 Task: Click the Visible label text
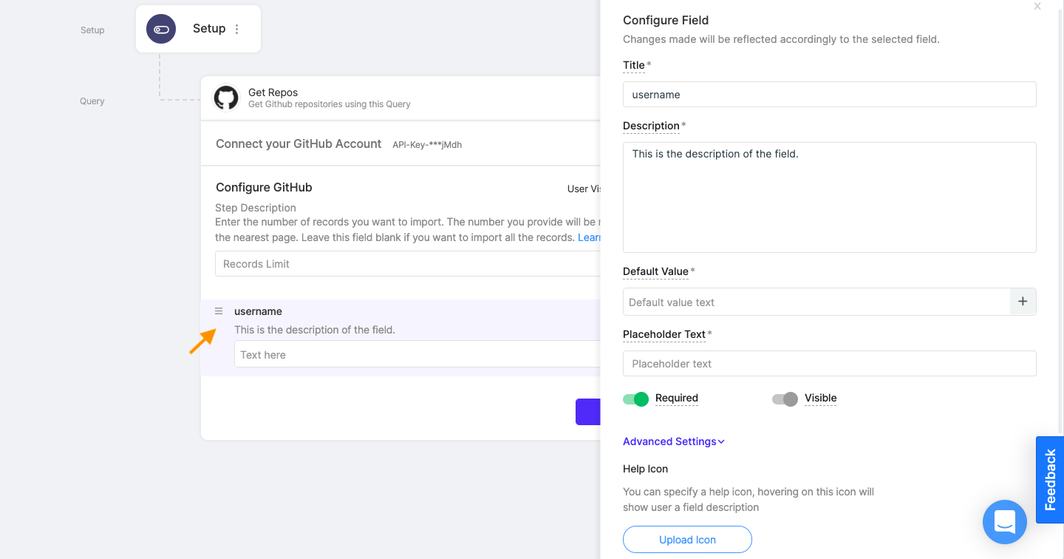coord(821,398)
